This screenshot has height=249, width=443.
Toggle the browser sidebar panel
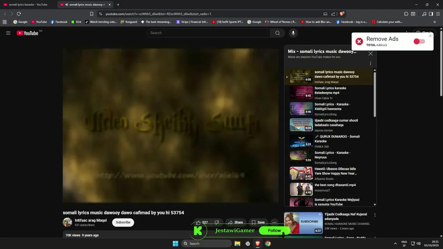click(x=431, y=14)
